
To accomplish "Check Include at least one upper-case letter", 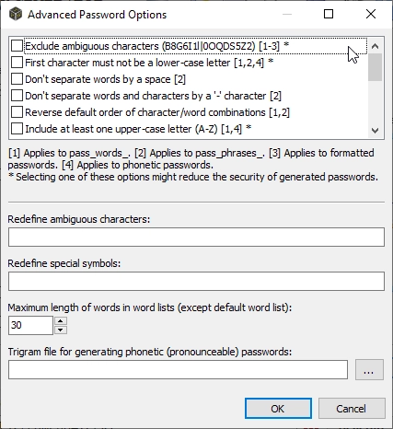I will pos(17,129).
